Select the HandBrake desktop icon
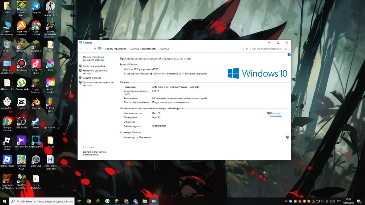 point(21,46)
